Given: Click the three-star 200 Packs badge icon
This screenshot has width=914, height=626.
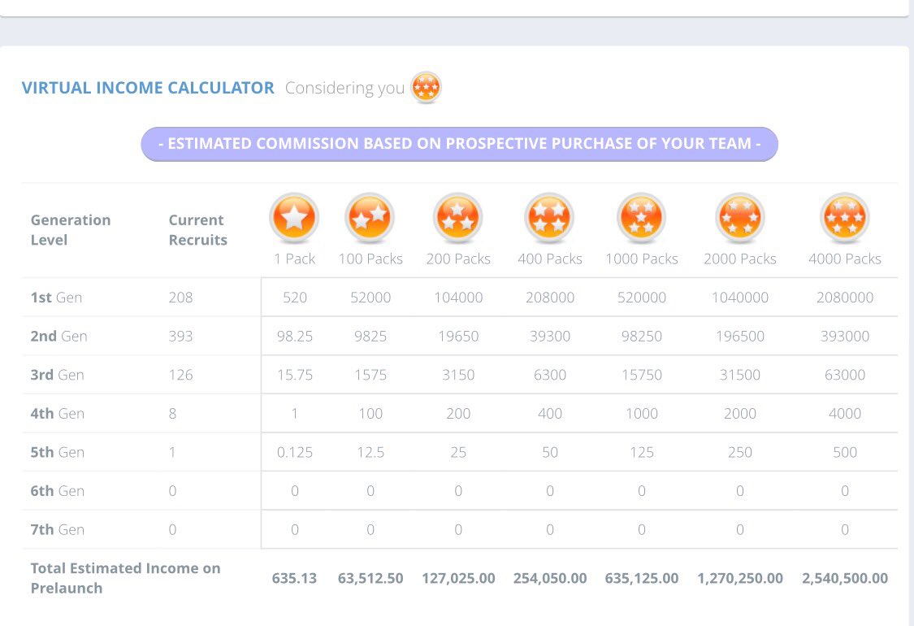Looking at the screenshot, I should click(458, 218).
